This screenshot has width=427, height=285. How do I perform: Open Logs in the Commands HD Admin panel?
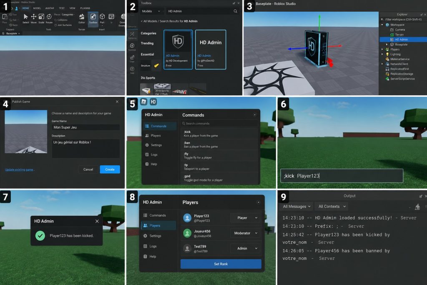(x=159, y=155)
